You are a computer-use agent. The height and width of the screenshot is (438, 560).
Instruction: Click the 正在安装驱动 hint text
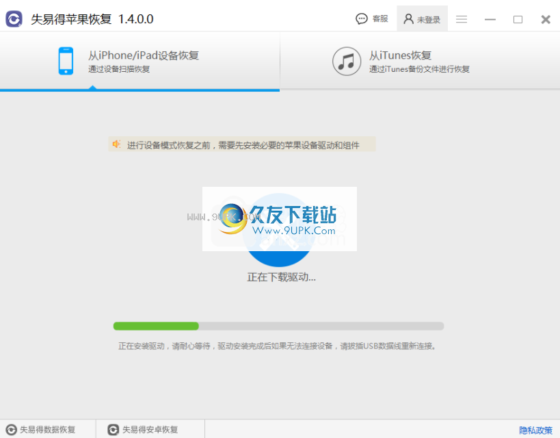pos(278,346)
